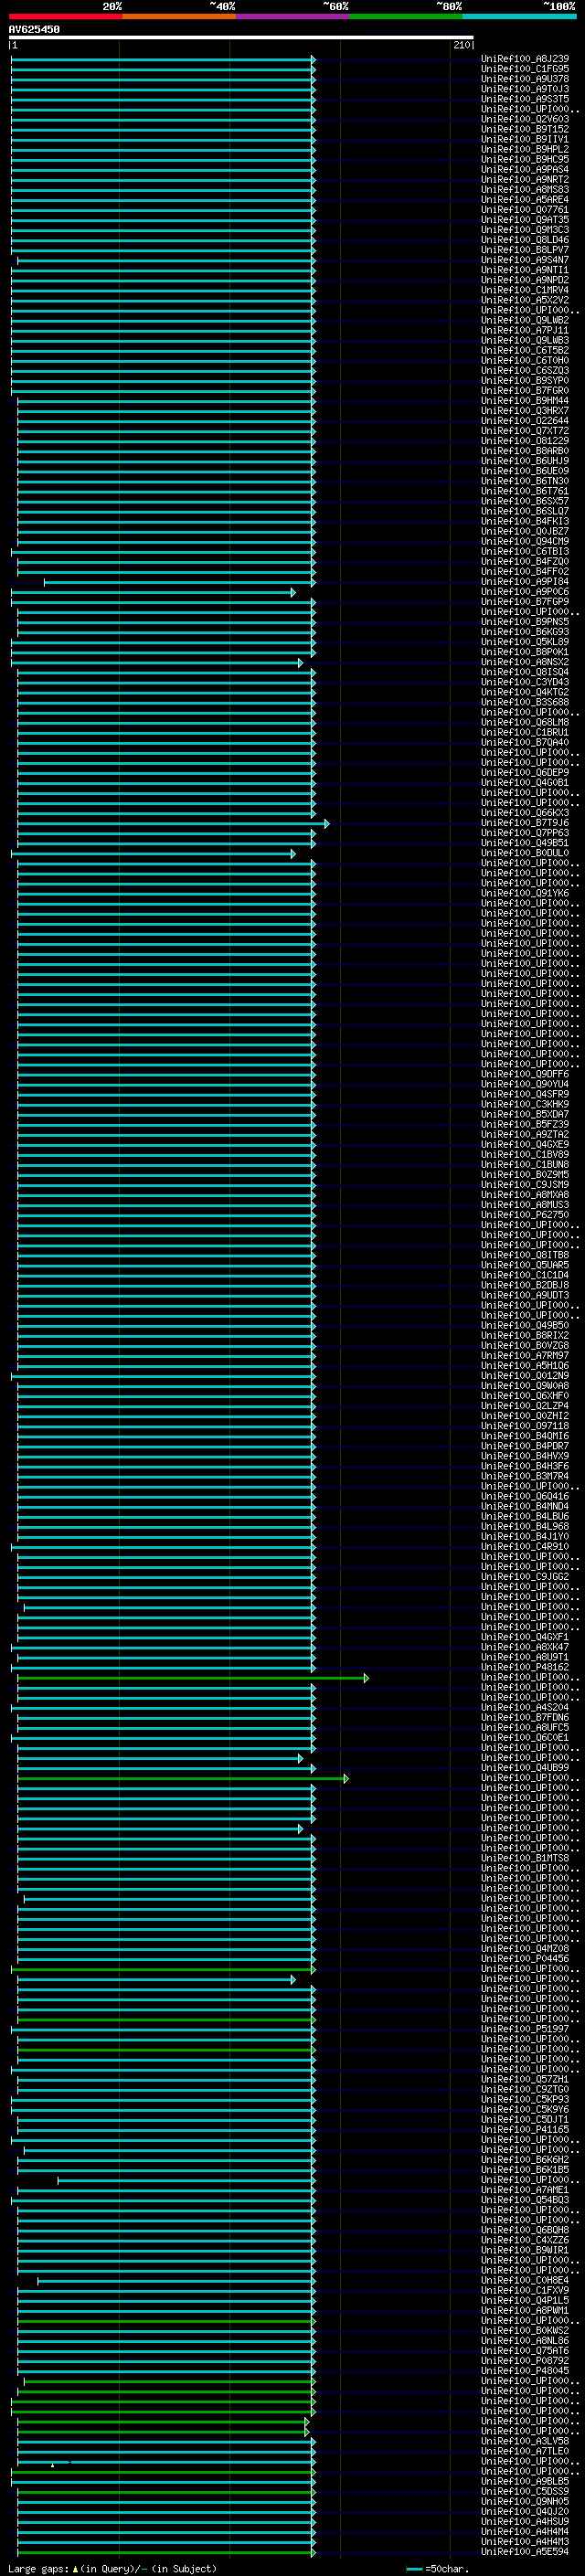
Task: Select label UniRef100_P48162
Action: (x=525, y=1667)
